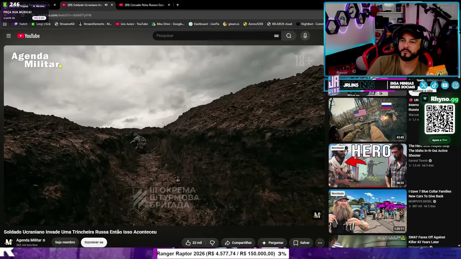The width and height of the screenshot is (461, 259).
Task: Open the Chrome apps grid in the bookmarks bar
Action: (5, 24)
